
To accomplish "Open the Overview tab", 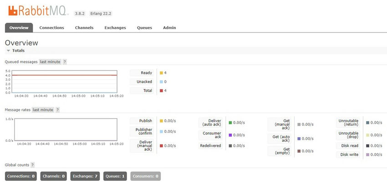I will [x=19, y=28].
